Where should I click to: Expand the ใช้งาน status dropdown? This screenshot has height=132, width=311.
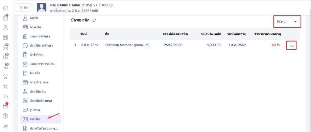point(287,22)
